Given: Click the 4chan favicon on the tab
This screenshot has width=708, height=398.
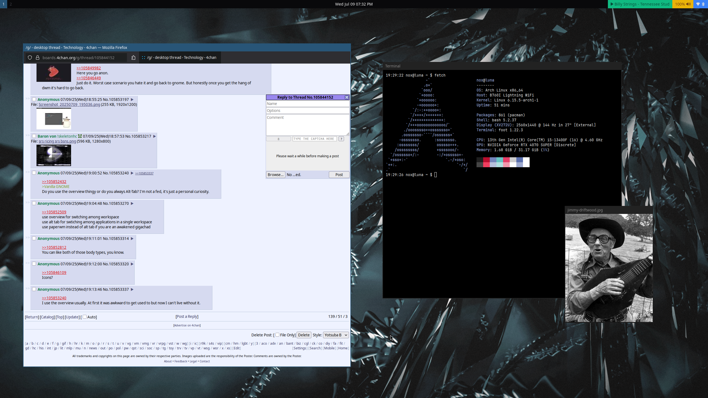Looking at the screenshot, I should (x=143, y=57).
